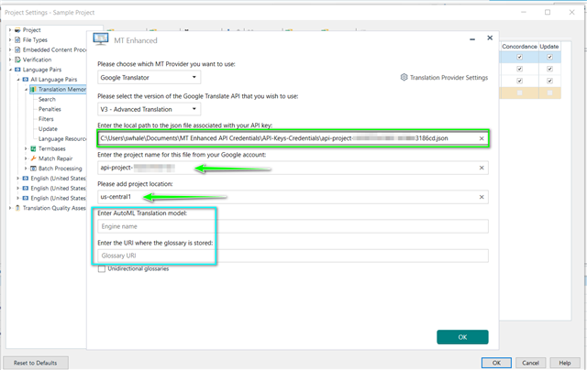The width and height of the screenshot is (587, 370).
Task: Open Translation Provider Settings link
Action: (444, 77)
